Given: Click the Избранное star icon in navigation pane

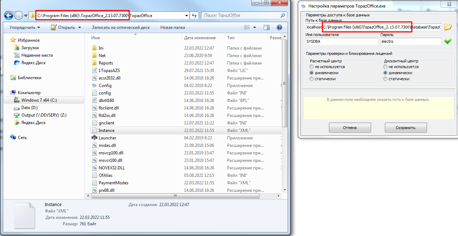Looking at the screenshot, I should pos(13,40).
